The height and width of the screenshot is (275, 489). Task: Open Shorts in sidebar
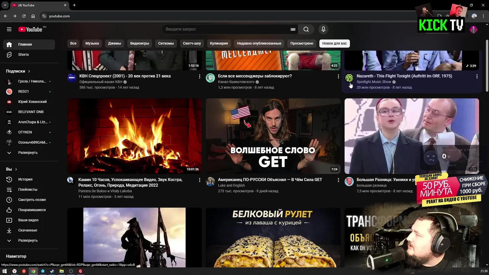tap(29, 55)
